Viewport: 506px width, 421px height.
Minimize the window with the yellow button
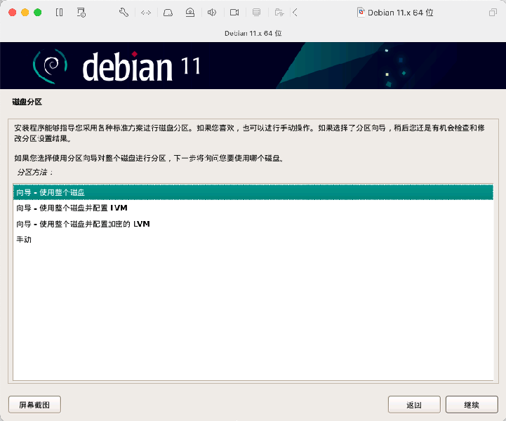click(x=25, y=13)
